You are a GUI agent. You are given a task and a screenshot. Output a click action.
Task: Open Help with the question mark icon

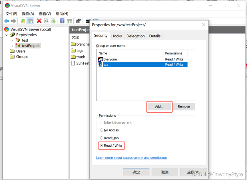62,21
